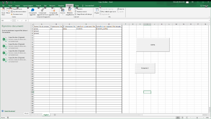Click the zoom slider handle
Image resolution: width=211 pixels, height=119 pixels.
(x=197, y=118)
